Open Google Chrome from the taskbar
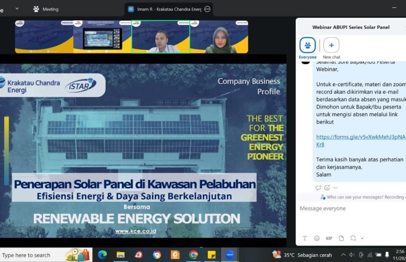Screen dimensions: 406x262 pyautogui.click(x=193, y=255)
